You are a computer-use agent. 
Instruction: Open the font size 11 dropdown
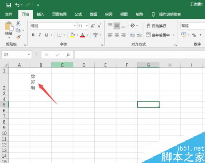click(87, 26)
